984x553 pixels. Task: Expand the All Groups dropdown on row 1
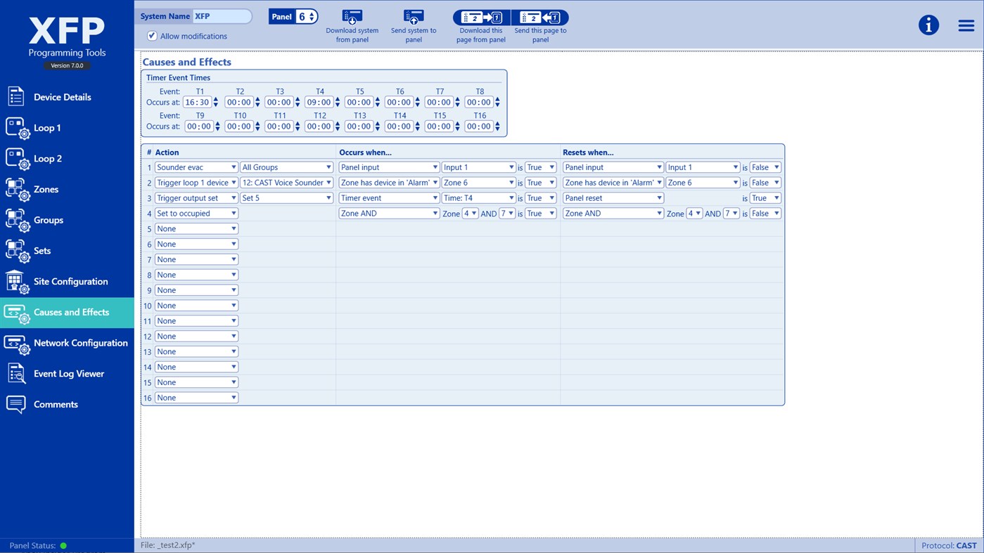point(286,167)
